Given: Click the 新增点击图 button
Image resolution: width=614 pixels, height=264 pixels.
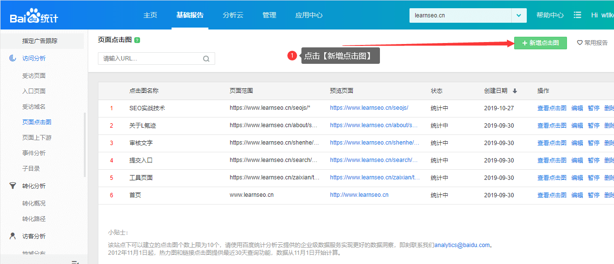Looking at the screenshot, I should 540,43.
